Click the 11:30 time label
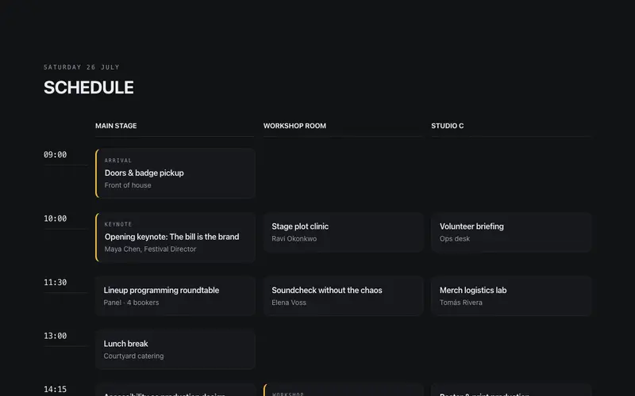635x396 pixels. [x=55, y=283]
